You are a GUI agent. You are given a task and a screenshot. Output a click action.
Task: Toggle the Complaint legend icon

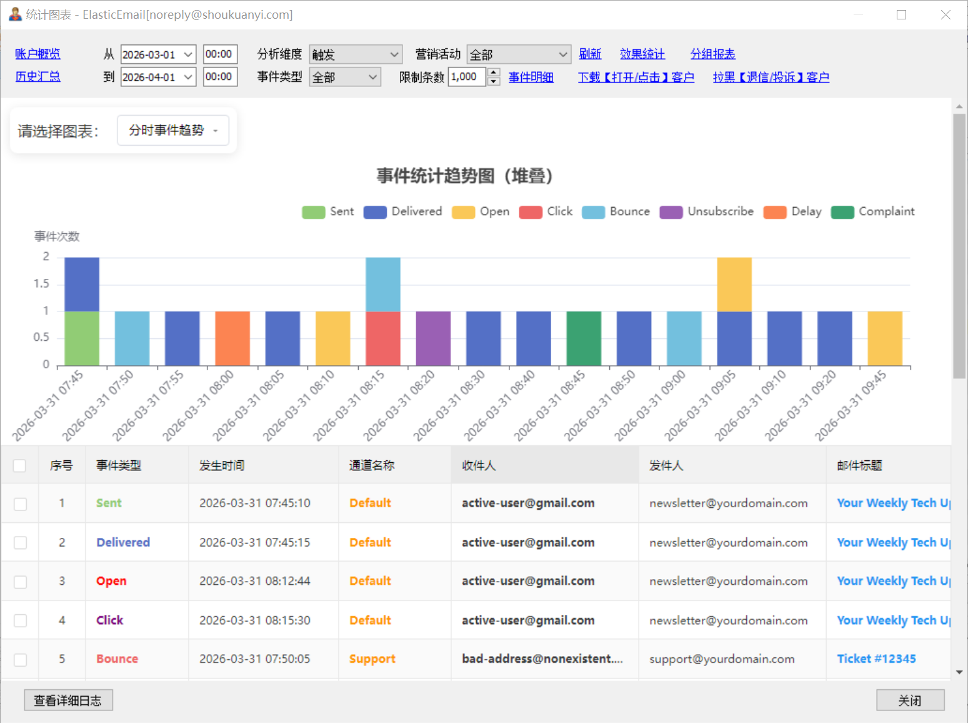(842, 212)
